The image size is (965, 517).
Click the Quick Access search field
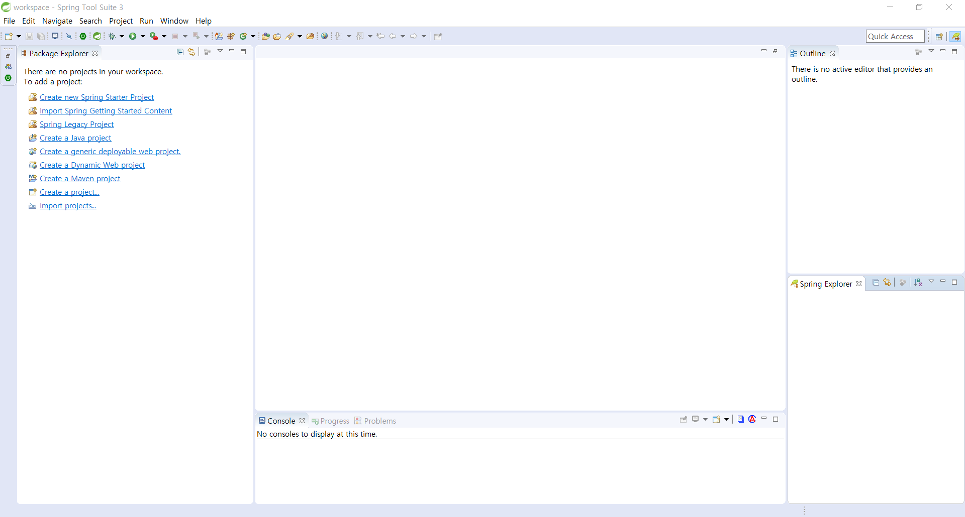(x=895, y=36)
